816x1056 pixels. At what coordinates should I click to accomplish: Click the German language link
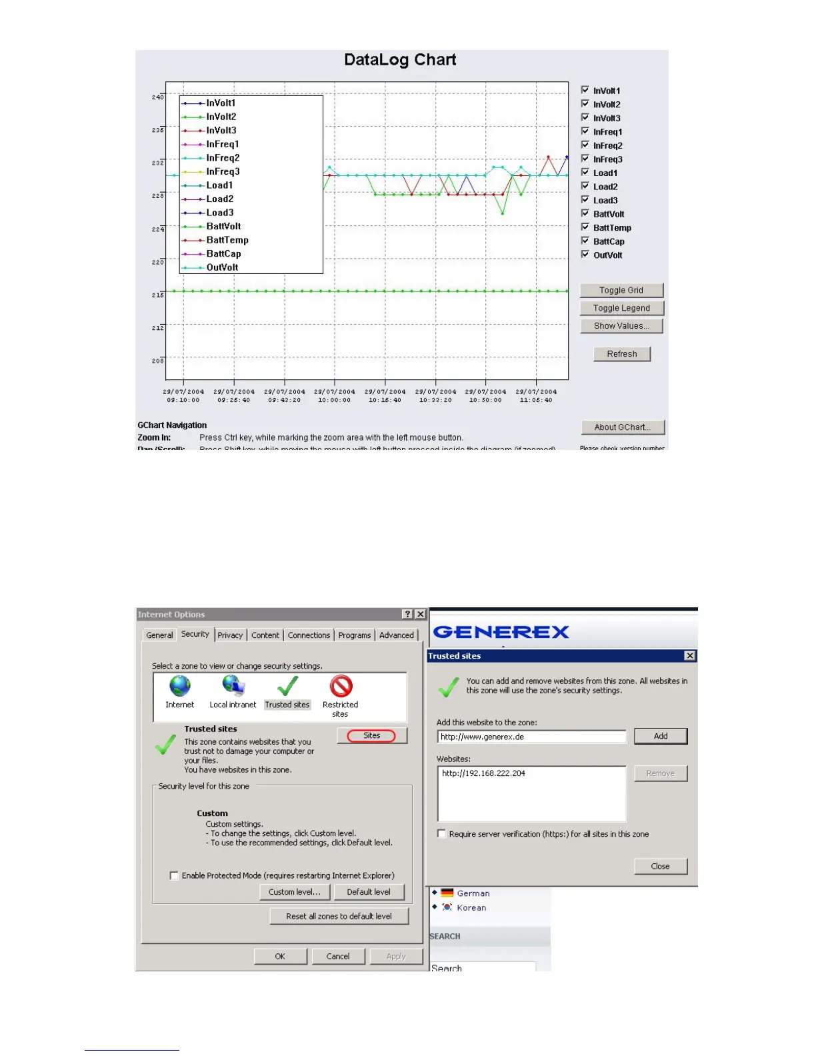click(473, 893)
